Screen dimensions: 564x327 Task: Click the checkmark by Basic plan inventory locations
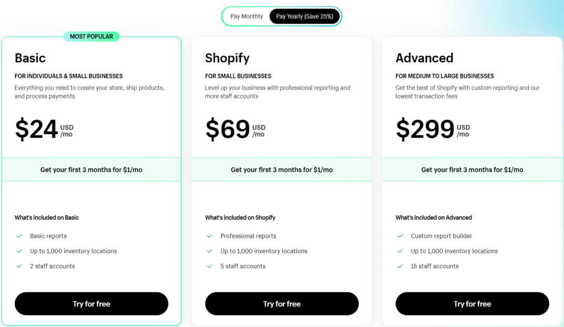tap(19, 251)
